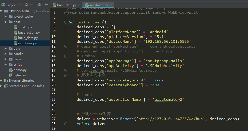The image size is (248, 131).
Task: Click the page folder icon
Action: pos(11,59)
